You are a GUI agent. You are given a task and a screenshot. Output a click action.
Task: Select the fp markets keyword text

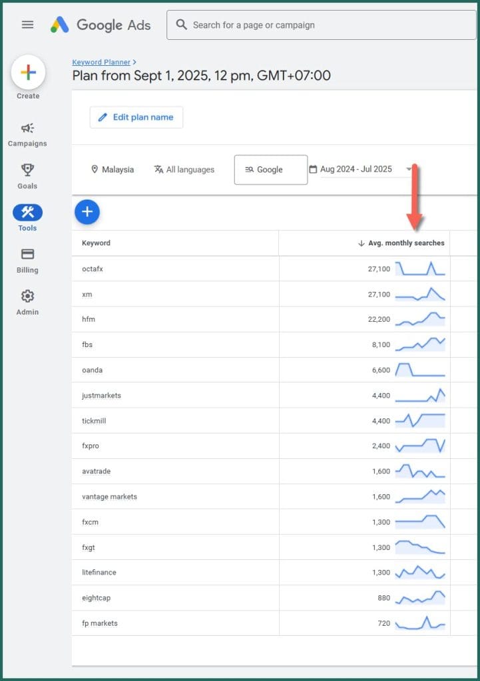pos(100,623)
